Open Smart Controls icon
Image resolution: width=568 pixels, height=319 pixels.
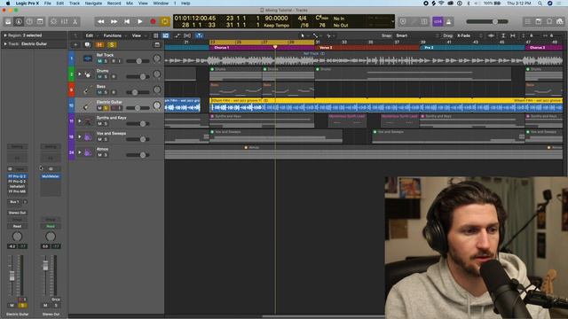click(53, 21)
